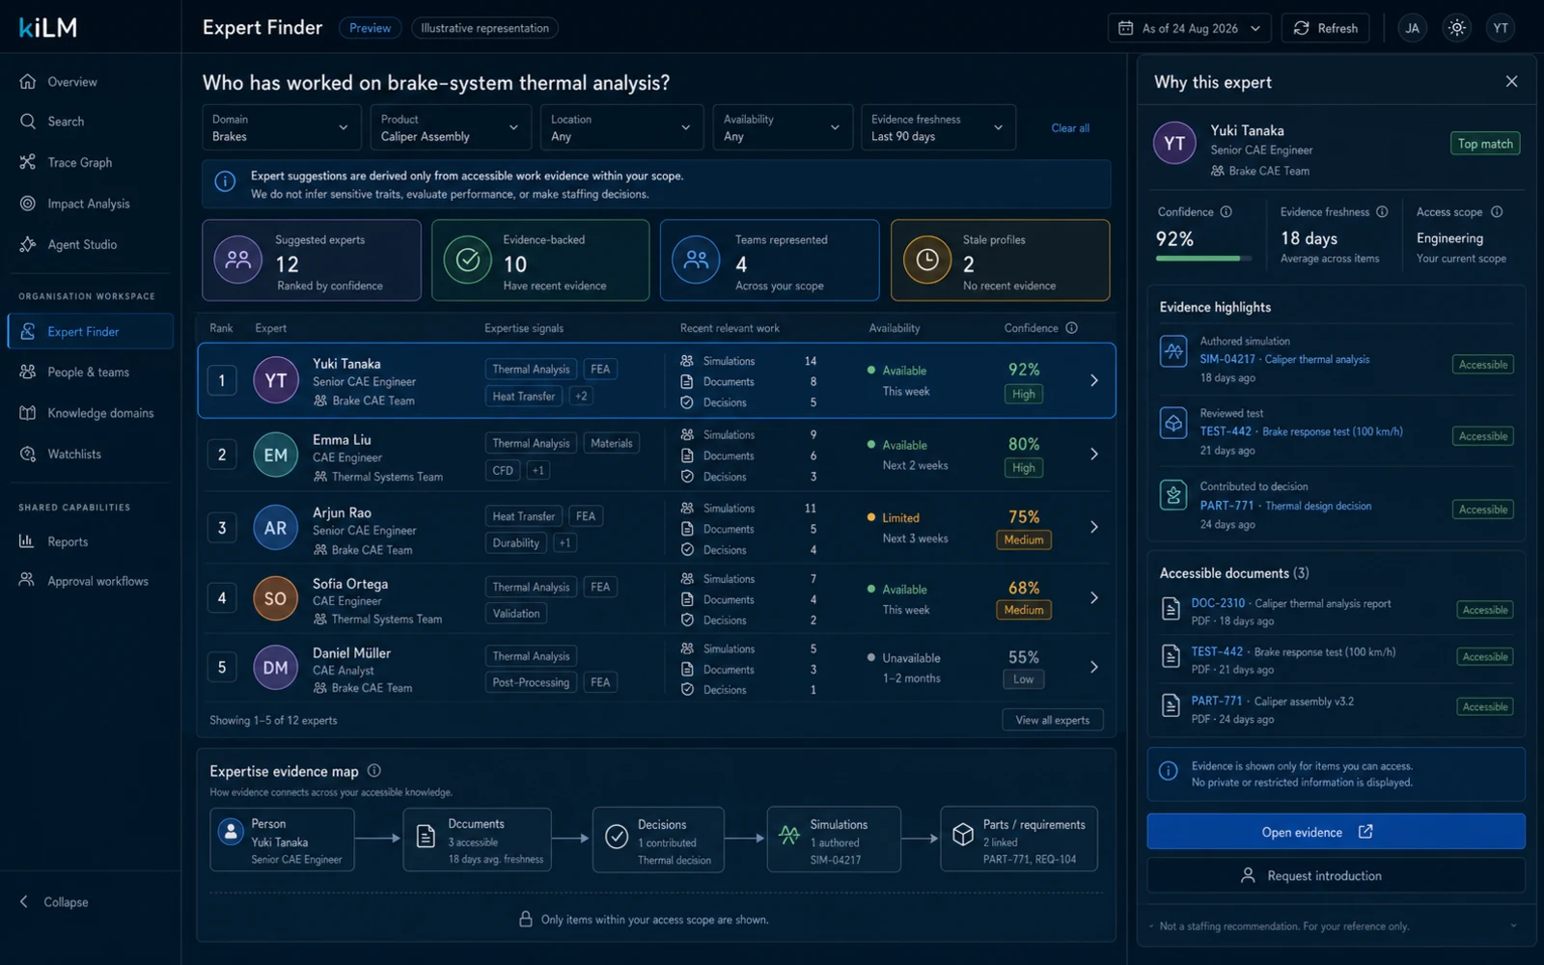This screenshot has height=965, width=1544.
Task: Click the Evidence-backed checkmark icon
Action: 468,260
